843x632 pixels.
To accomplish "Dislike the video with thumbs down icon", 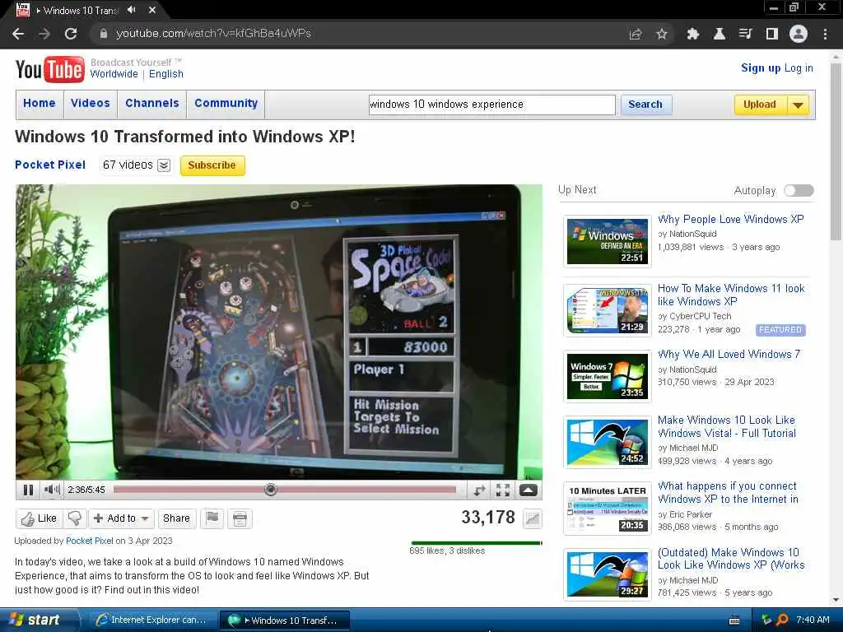I will (75, 518).
